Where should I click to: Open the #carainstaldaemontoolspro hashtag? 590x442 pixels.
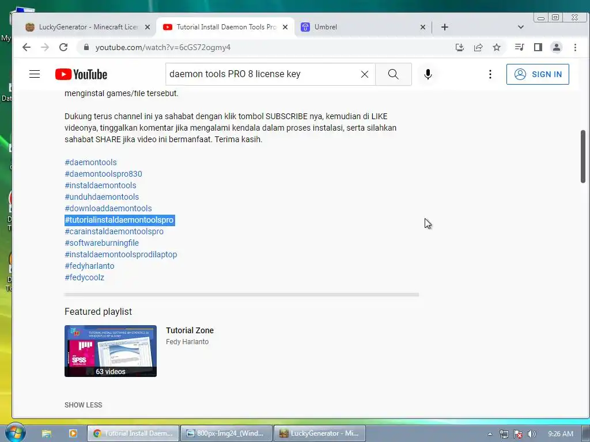coord(114,231)
